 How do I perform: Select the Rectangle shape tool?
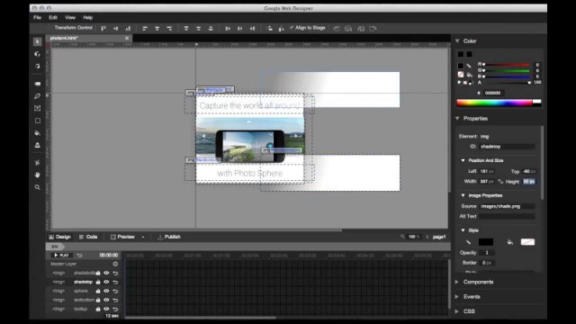tap(37, 121)
